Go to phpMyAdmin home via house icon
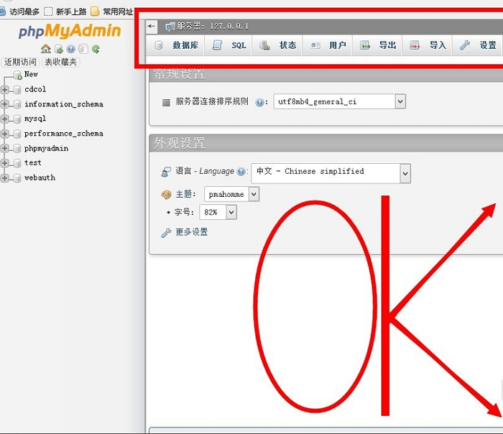 [46, 49]
